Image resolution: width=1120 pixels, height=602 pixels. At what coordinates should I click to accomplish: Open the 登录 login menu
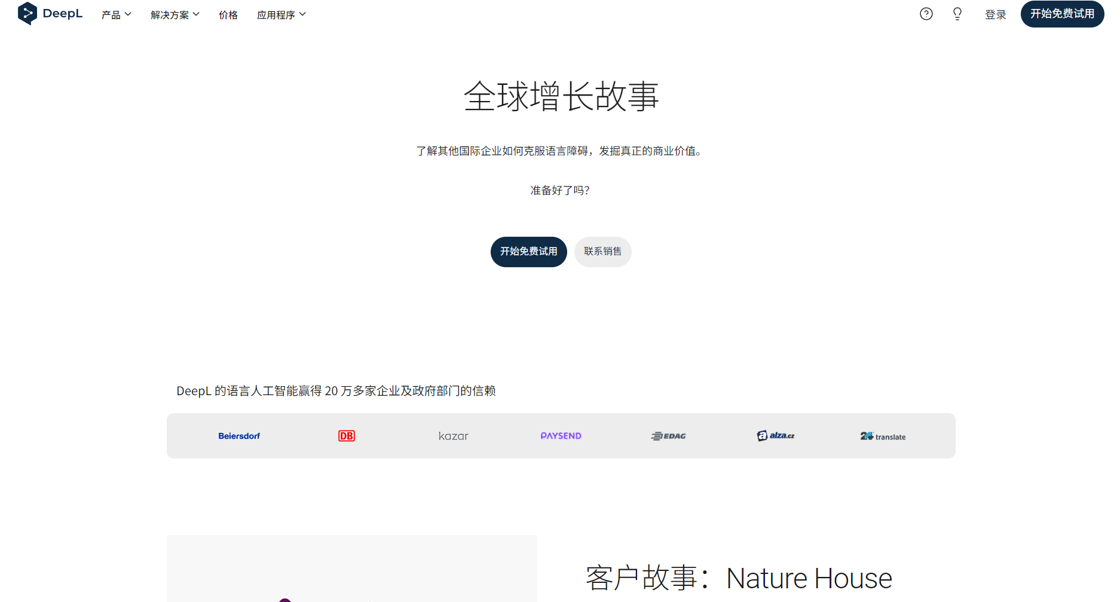click(996, 14)
